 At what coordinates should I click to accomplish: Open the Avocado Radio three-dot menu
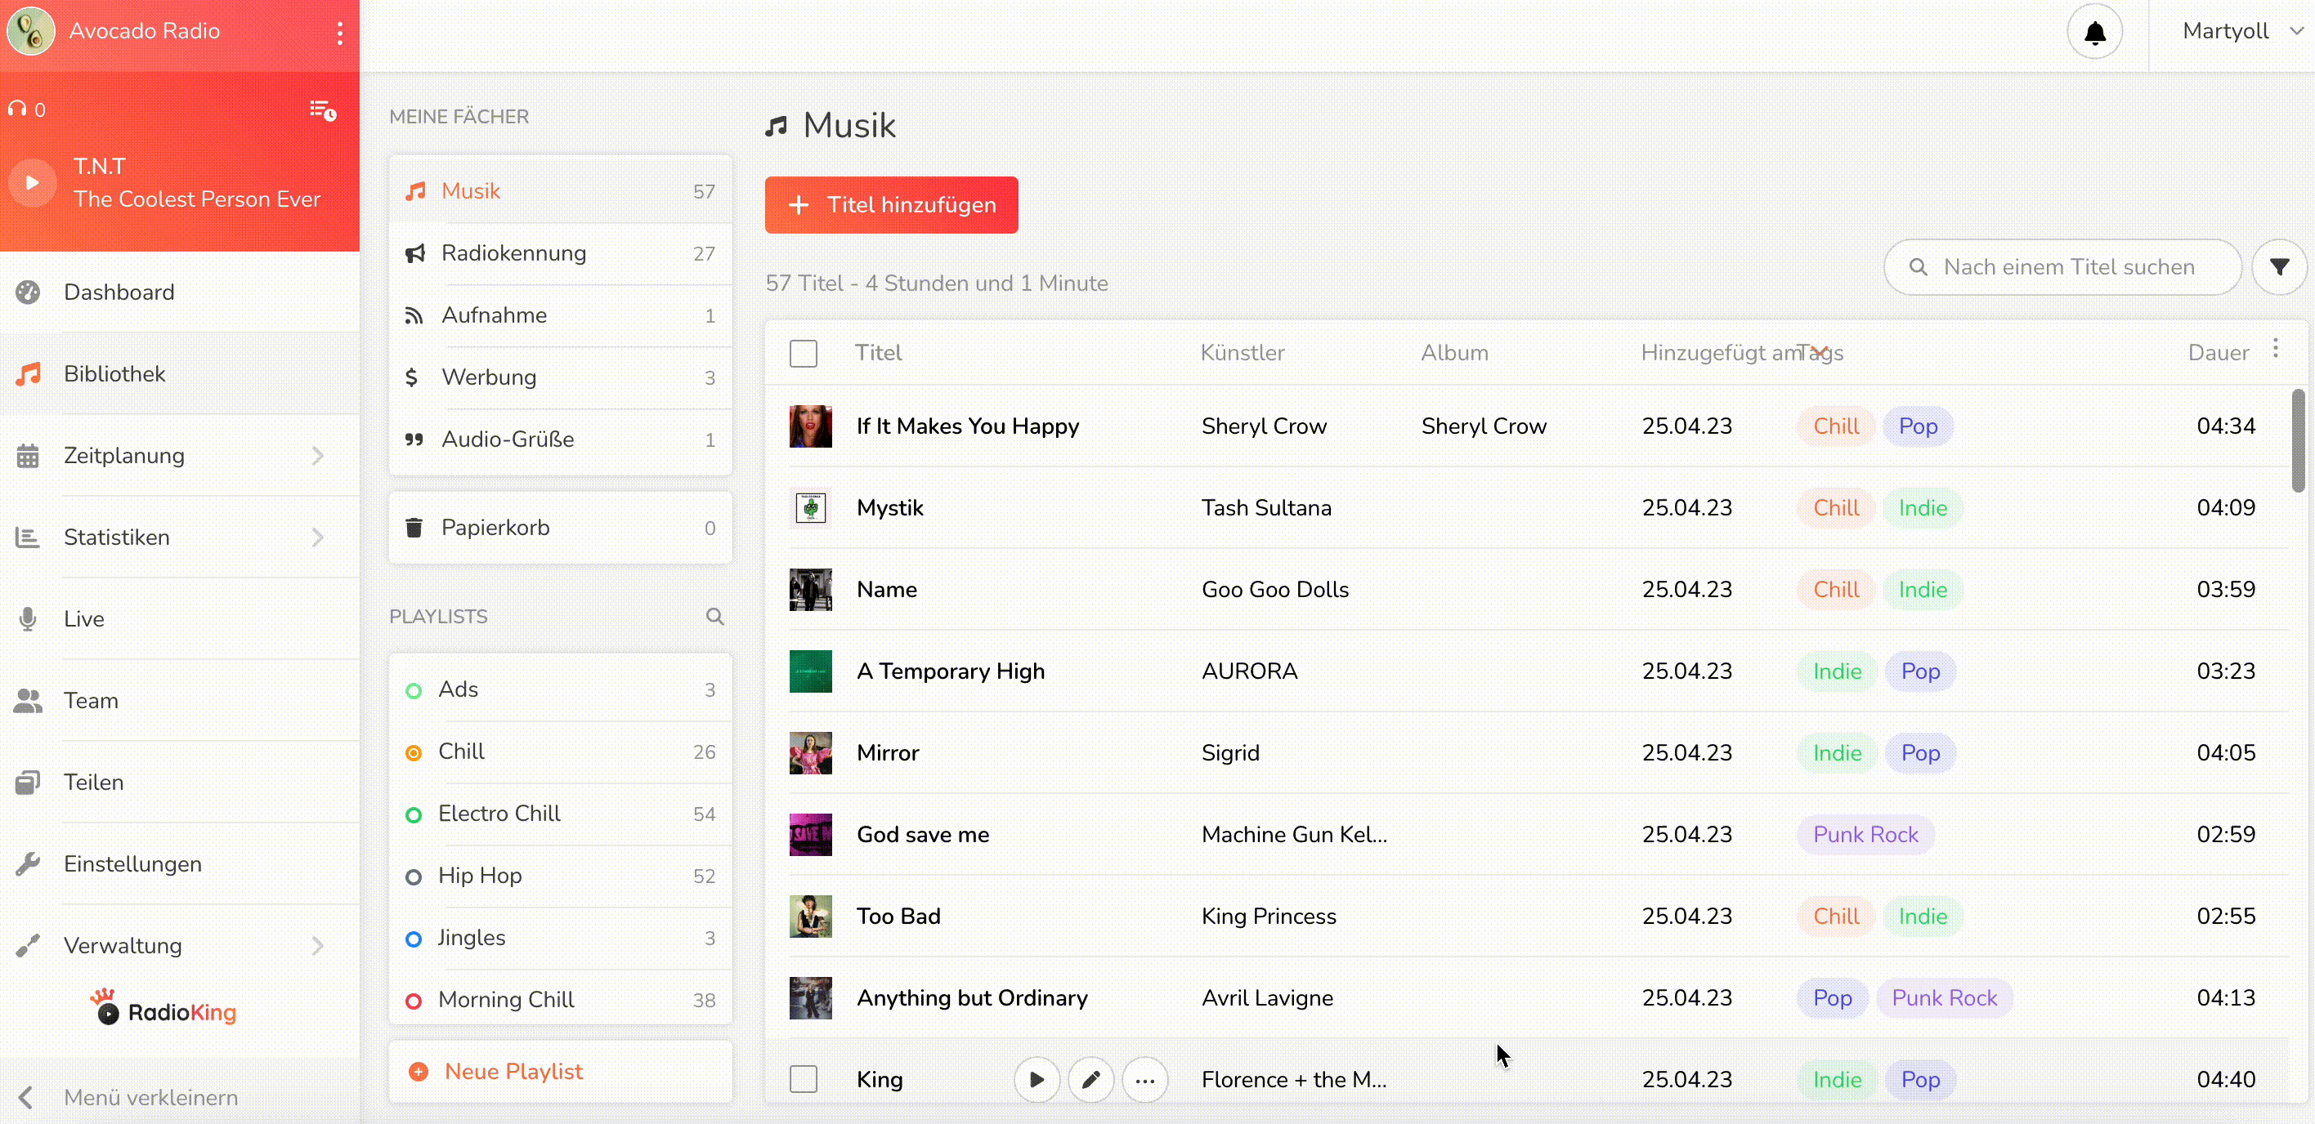[x=340, y=33]
